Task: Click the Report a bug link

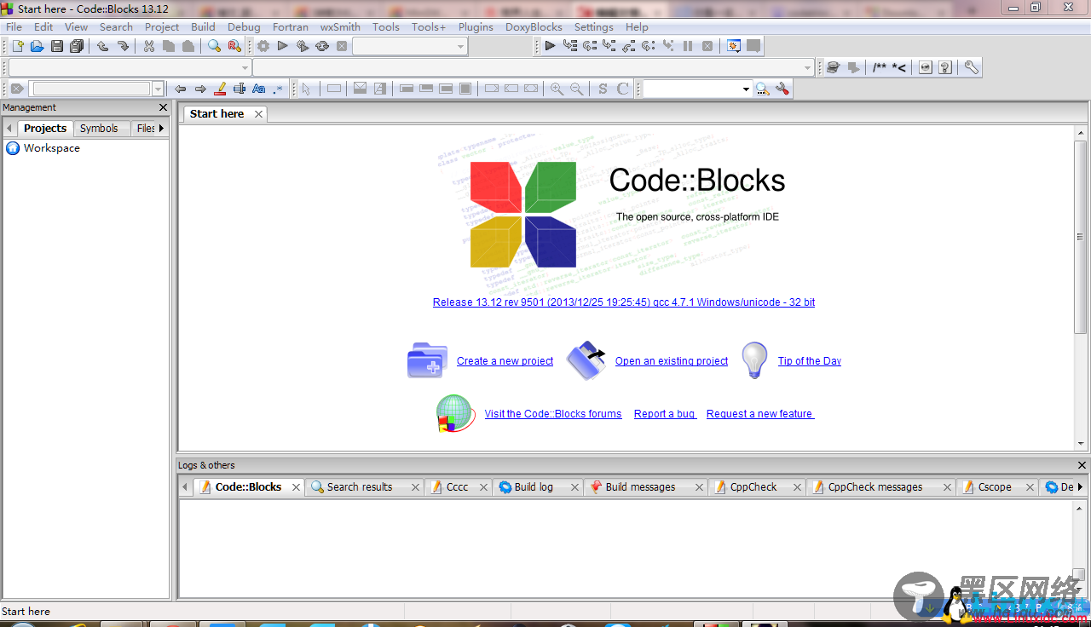Action: [x=665, y=414]
